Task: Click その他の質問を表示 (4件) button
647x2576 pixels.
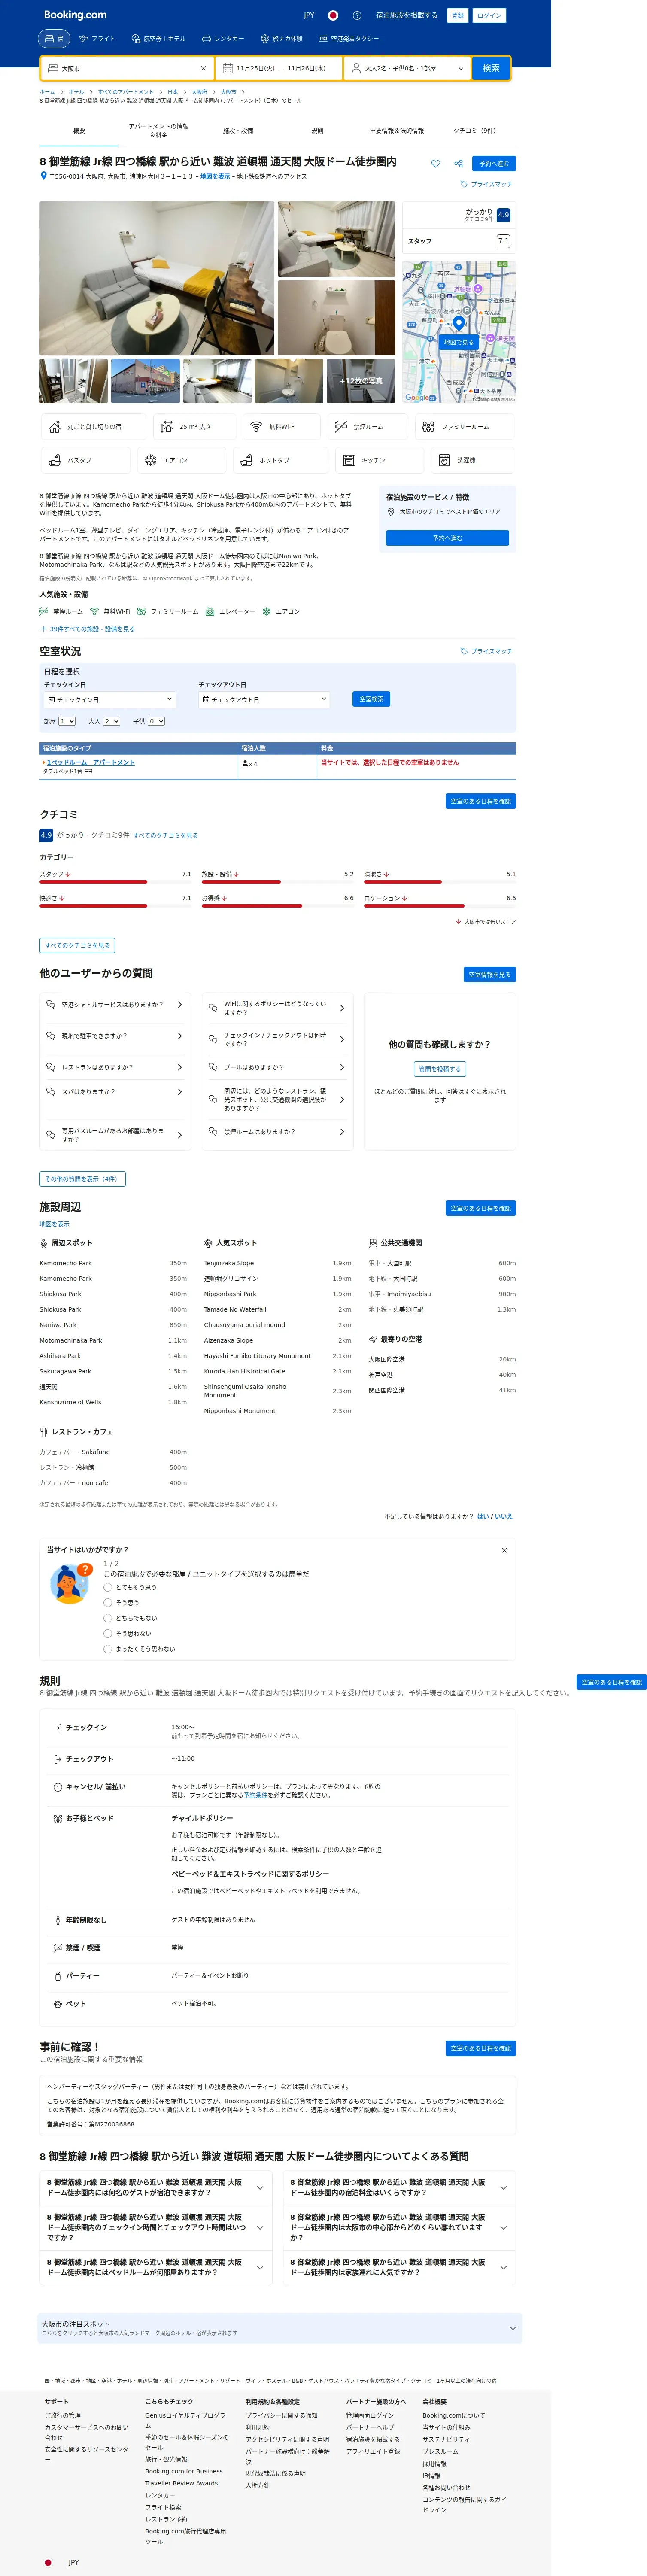Action: (83, 1179)
